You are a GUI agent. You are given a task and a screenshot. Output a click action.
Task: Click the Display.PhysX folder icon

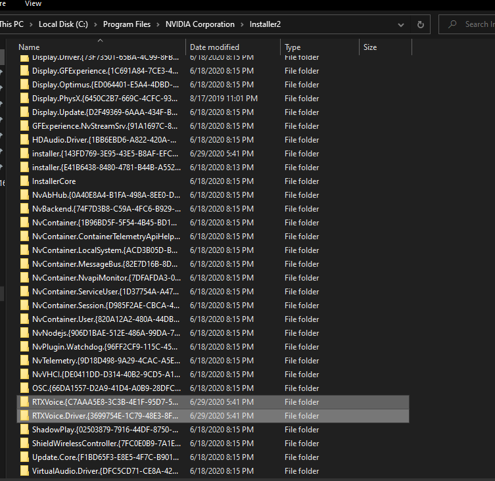pos(24,99)
